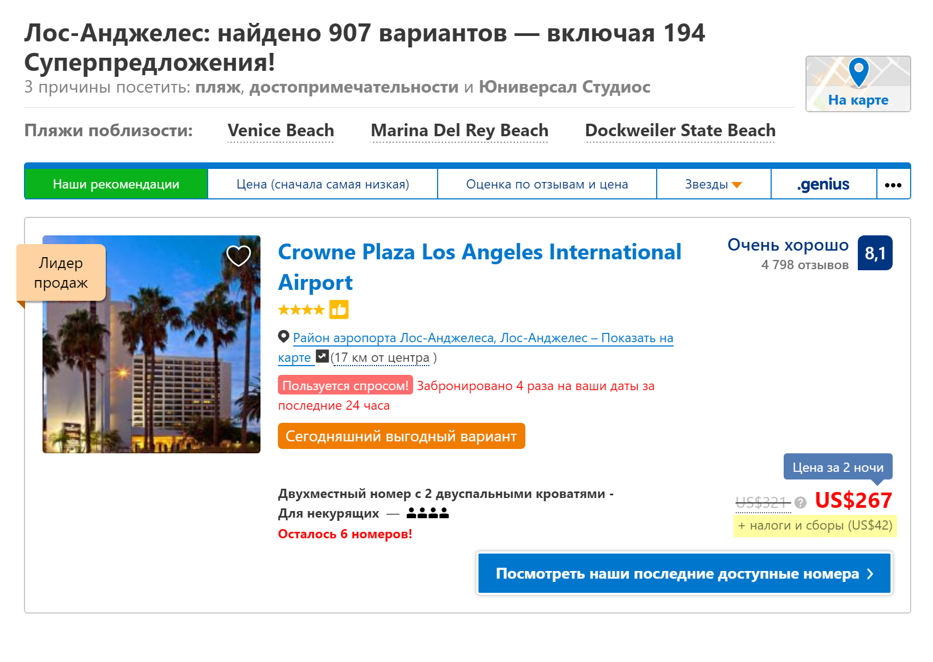
Task: Click the map pin on 'На карте'
Action: (x=858, y=72)
